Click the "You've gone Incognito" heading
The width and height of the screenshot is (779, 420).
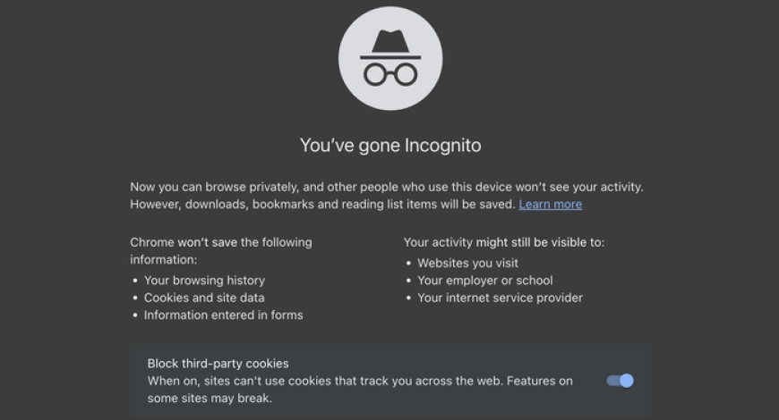point(390,146)
